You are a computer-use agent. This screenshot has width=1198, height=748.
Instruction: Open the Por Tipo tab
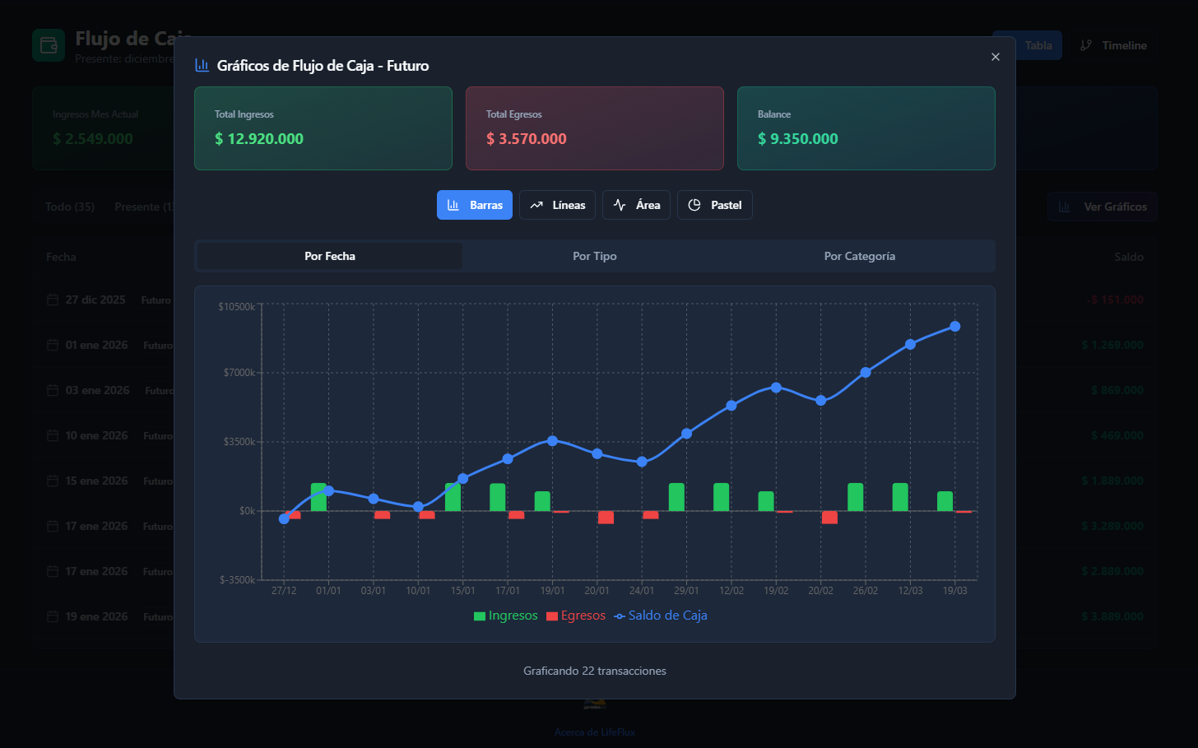click(595, 256)
